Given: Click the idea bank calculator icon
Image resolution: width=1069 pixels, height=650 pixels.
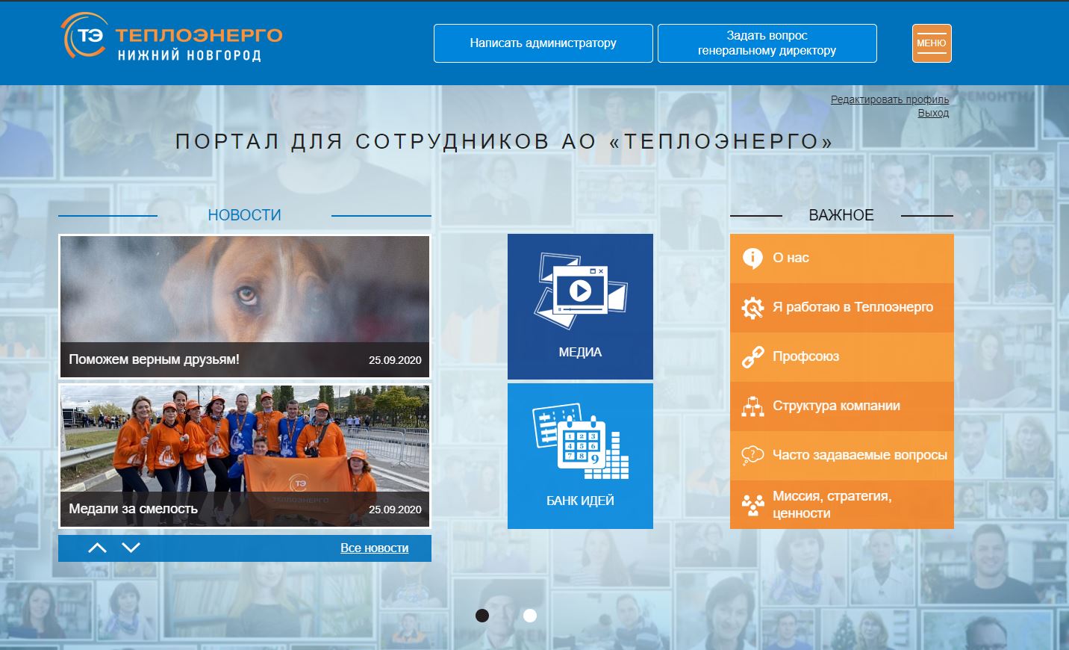Looking at the screenshot, I should (x=580, y=441).
